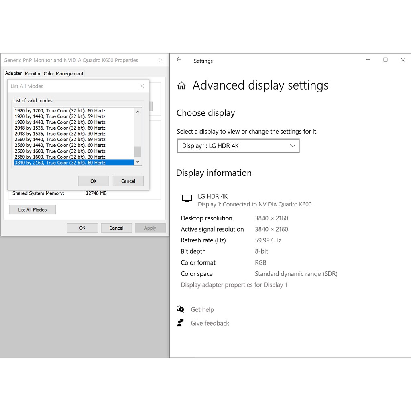The height and width of the screenshot is (411, 411).
Task: Switch to the Monitor tab
Action: click(33, 74)
